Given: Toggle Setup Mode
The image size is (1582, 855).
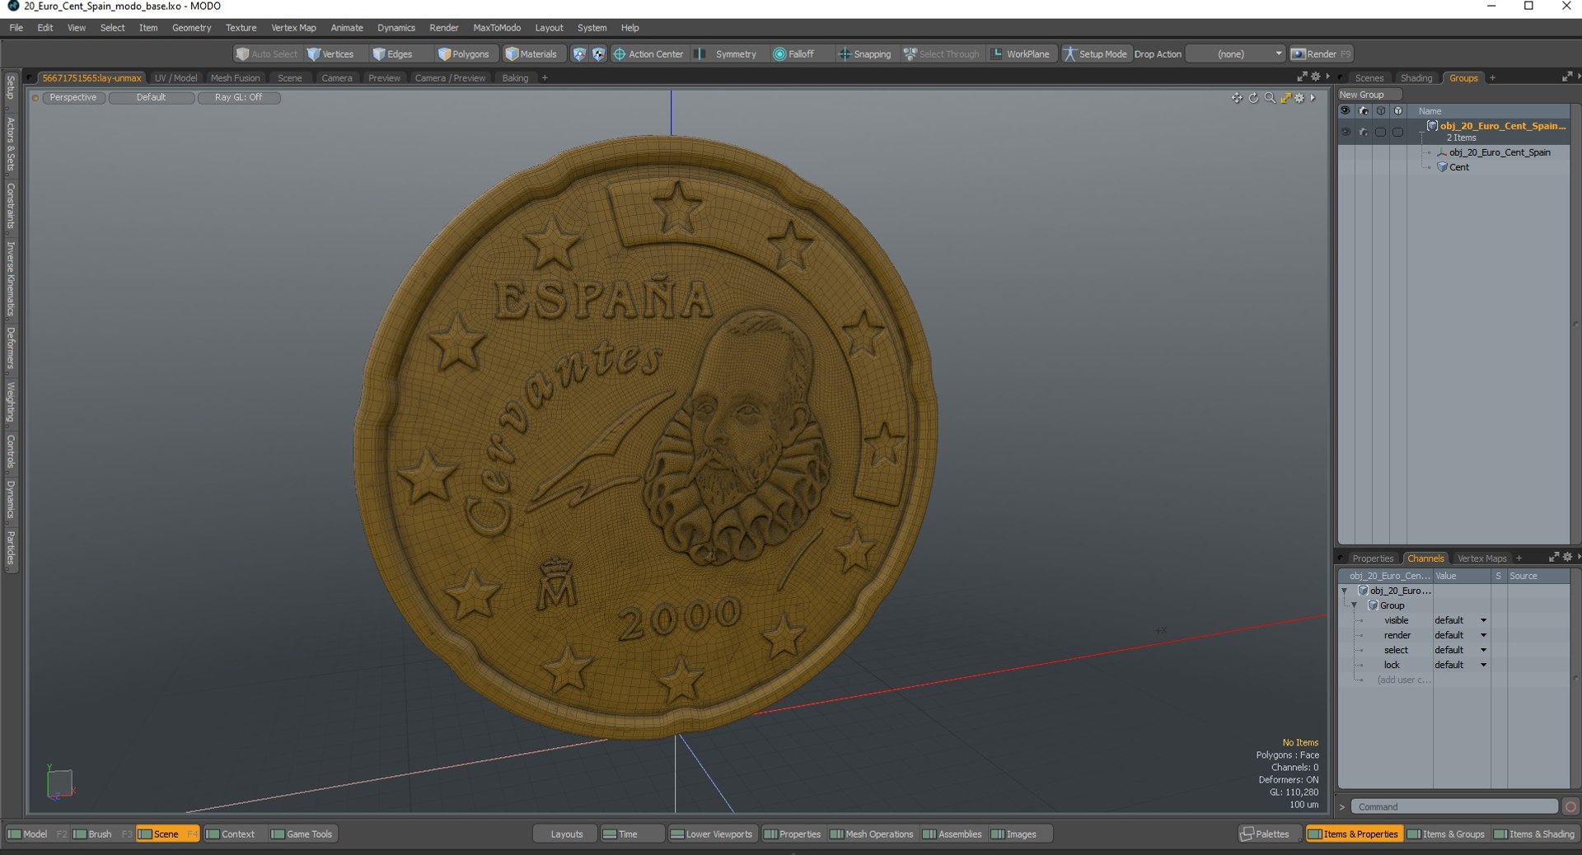Looking at the screenshot, I should pos(1095,54).
